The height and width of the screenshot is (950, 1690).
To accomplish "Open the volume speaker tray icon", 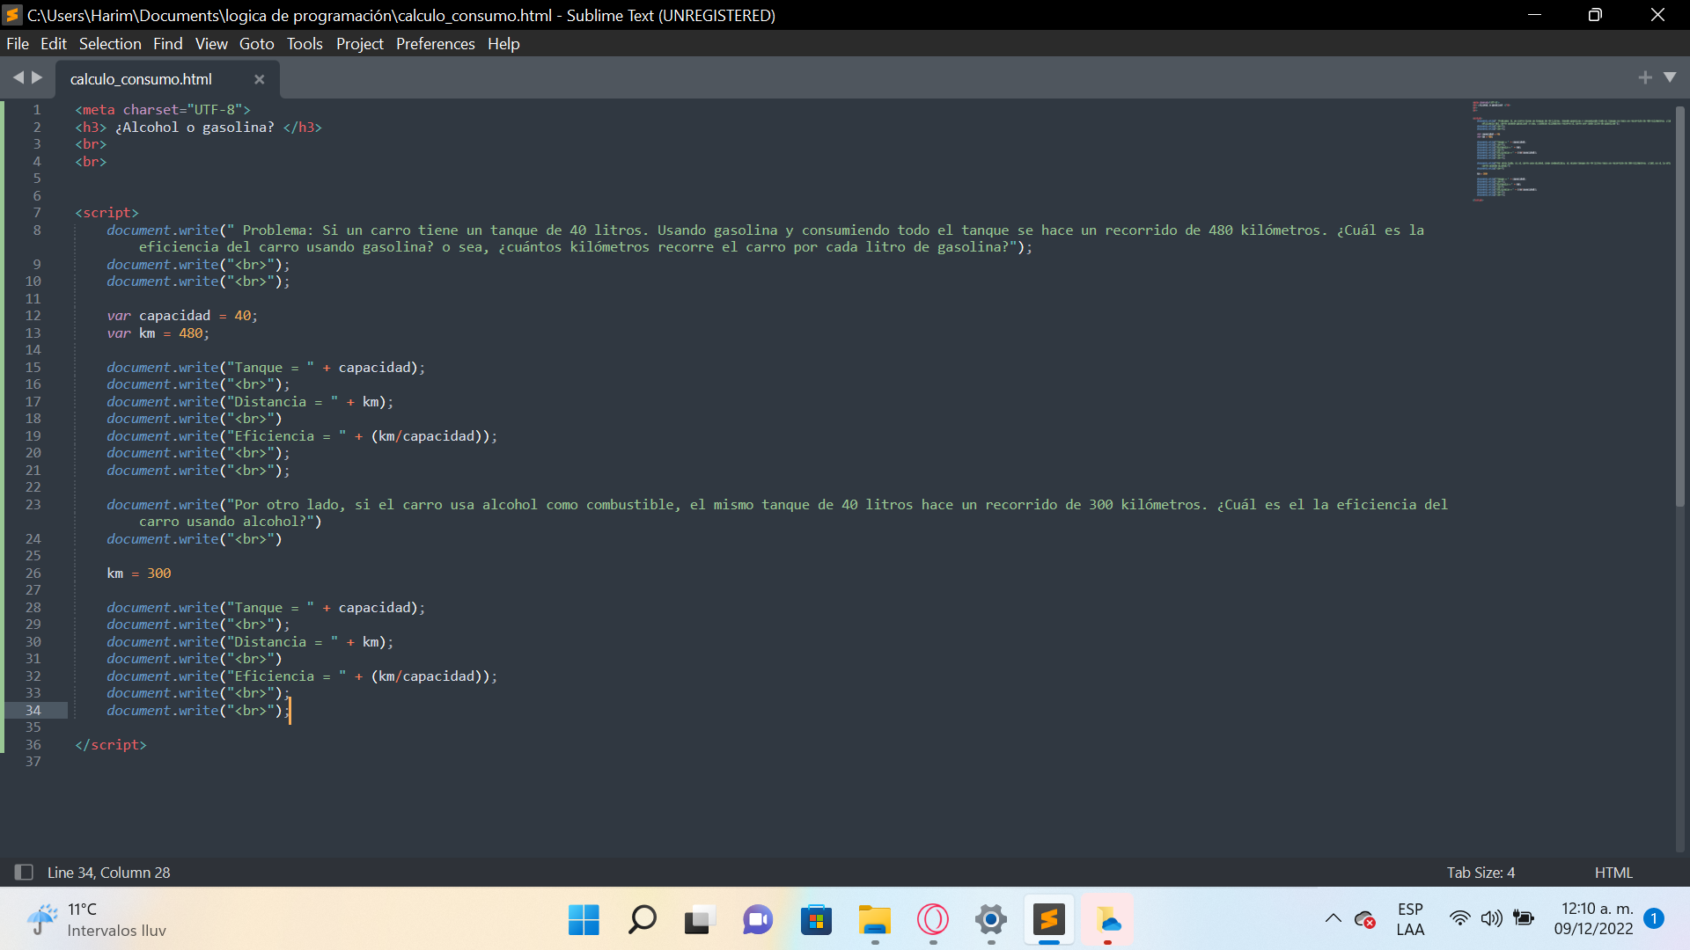I will (x=1491, y=919).
